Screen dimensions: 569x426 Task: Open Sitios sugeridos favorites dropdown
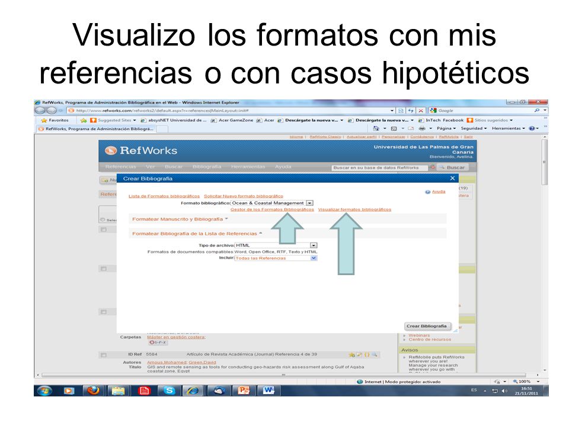(x=490, y=120)
